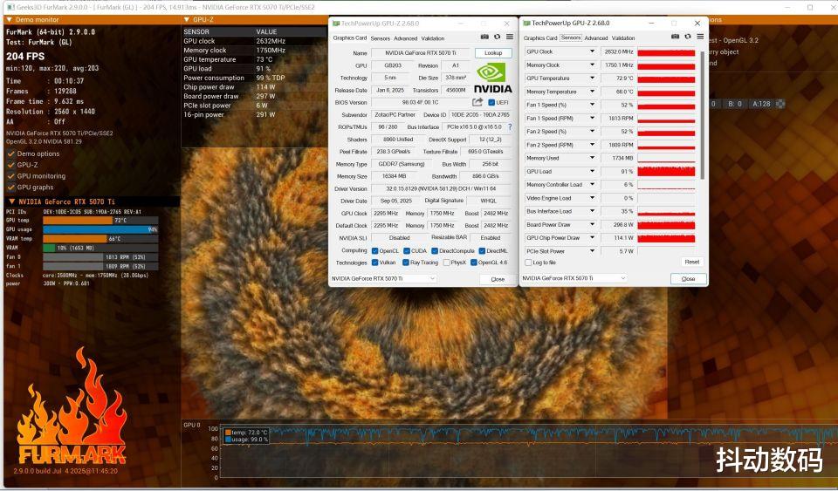838x491 pixels.
Task: Take screenshot in Graphics Card GPU-Z window
Action: click(484, 37)
